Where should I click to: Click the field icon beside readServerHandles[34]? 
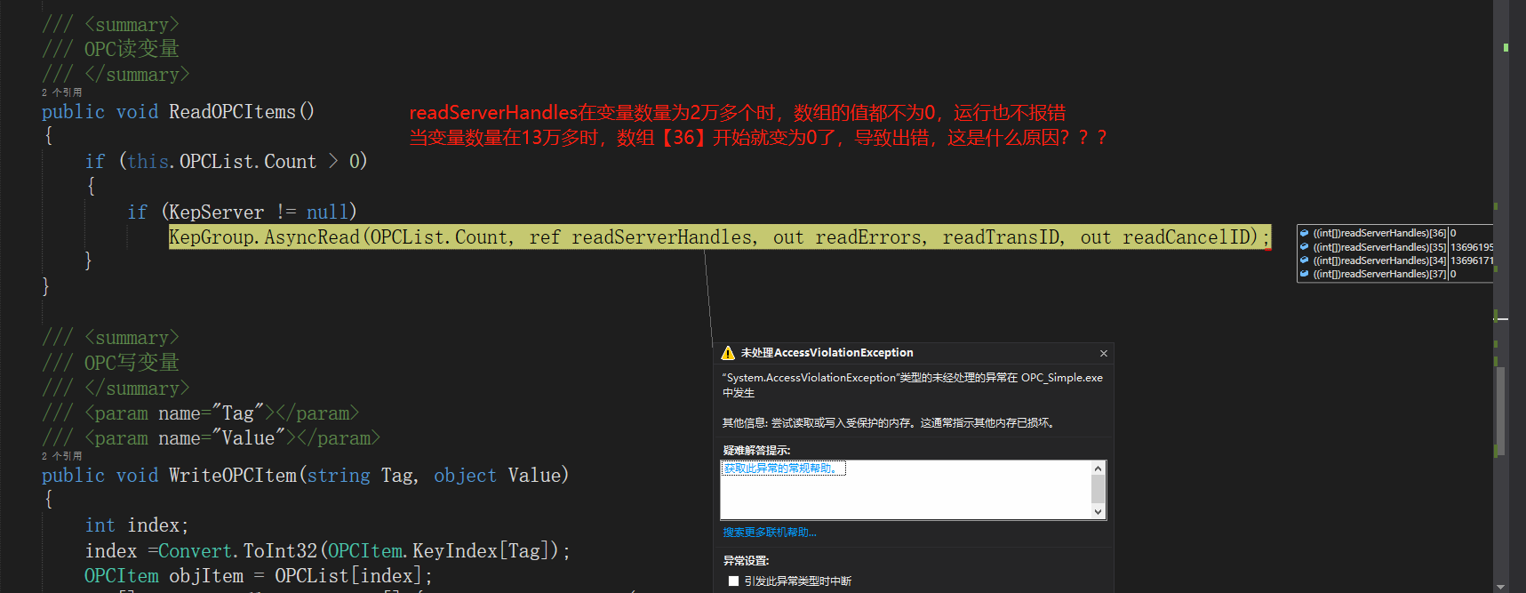click(x=1305, y=260)
